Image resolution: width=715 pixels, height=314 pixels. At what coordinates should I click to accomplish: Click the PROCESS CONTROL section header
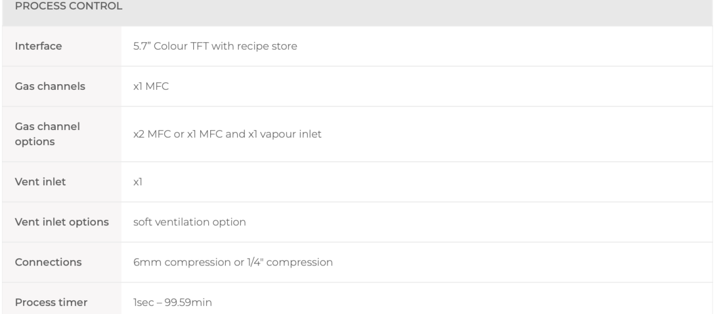pos(68,6)
